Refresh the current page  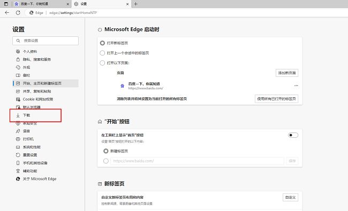(x=18, y=13)
